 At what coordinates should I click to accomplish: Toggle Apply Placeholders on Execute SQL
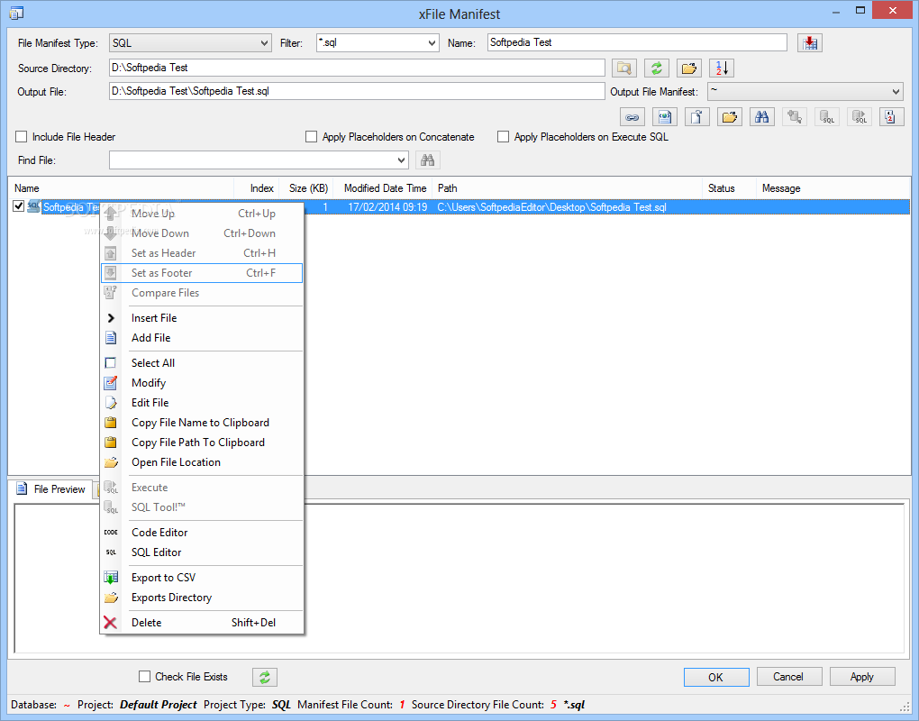click(x=503, y=137)
